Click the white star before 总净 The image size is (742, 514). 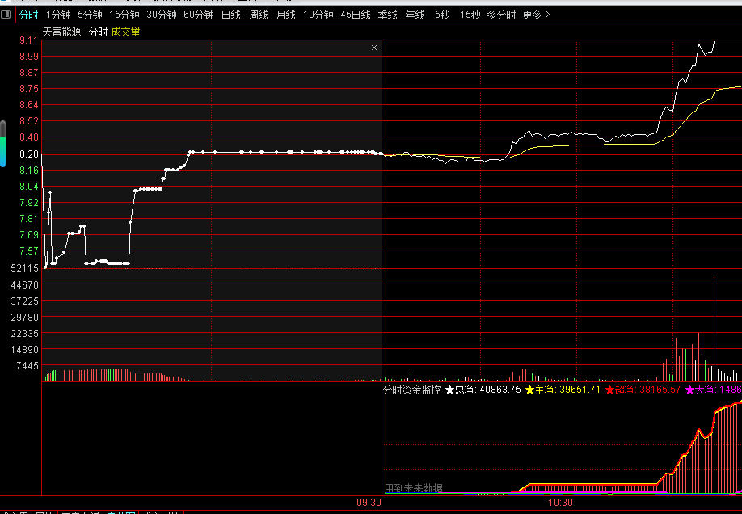coord(449,390)
